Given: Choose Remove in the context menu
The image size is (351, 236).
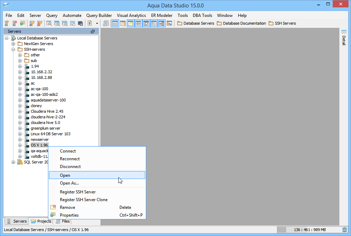Looking at the screenshot, I should [x=97, y=207].
